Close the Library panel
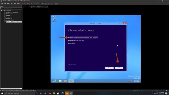 tap(21, 6)
